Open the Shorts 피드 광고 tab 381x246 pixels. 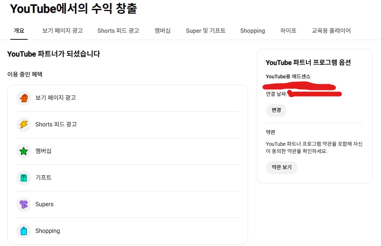[118, 31]
